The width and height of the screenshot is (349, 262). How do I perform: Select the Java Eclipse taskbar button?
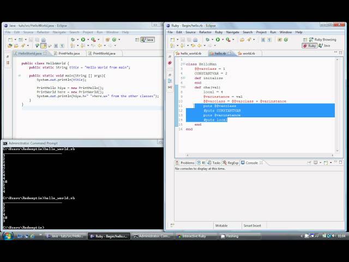[x=65, y=236]
